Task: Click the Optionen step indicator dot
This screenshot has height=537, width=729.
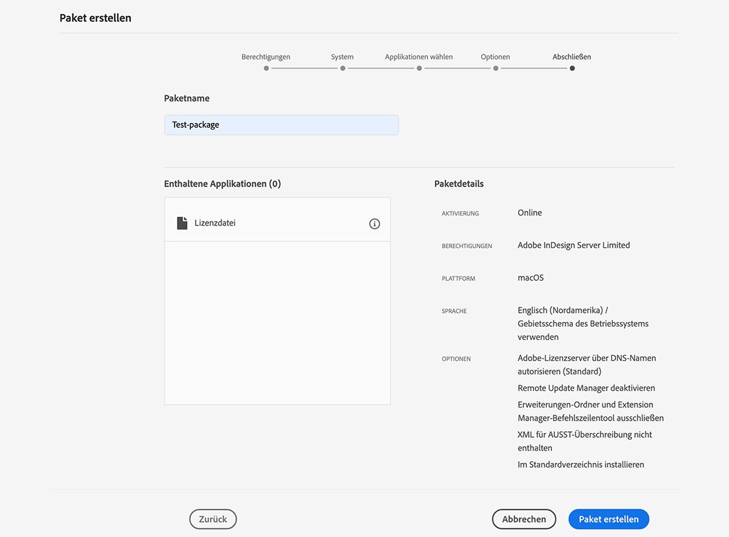Action: (495, 68)
